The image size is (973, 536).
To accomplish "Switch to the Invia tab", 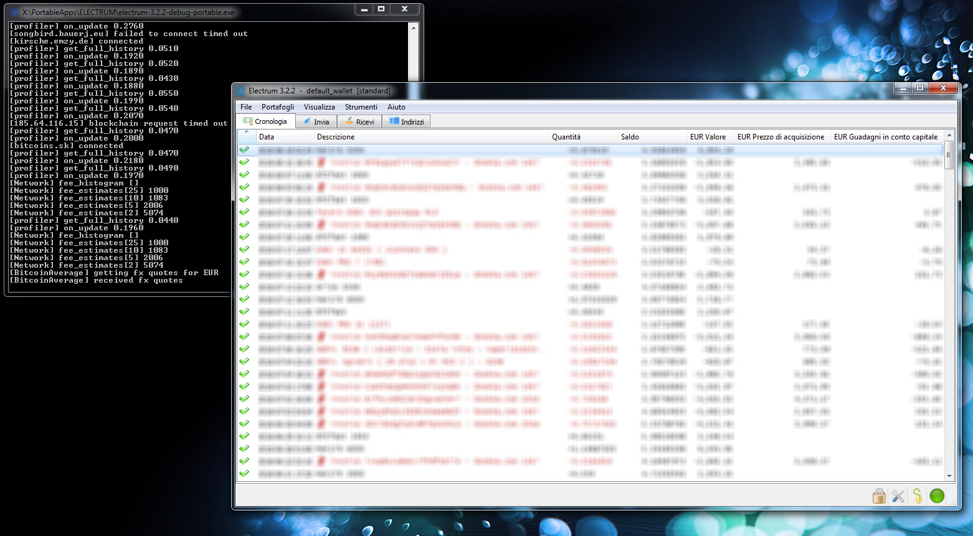I will [x=316, y=122].
